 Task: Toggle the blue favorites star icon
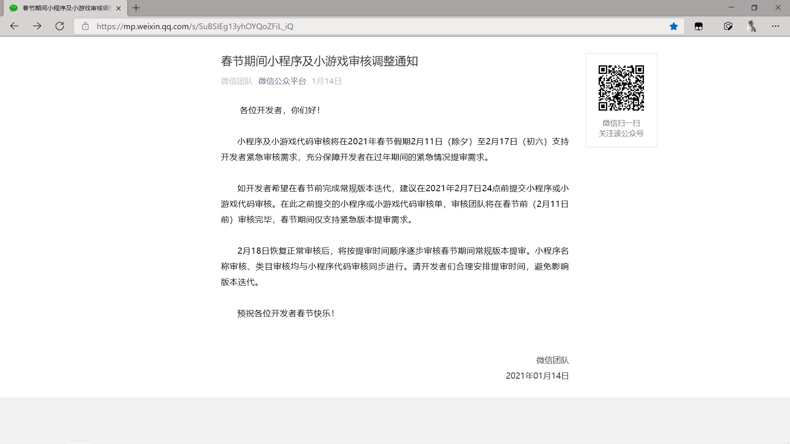[674, 26]
